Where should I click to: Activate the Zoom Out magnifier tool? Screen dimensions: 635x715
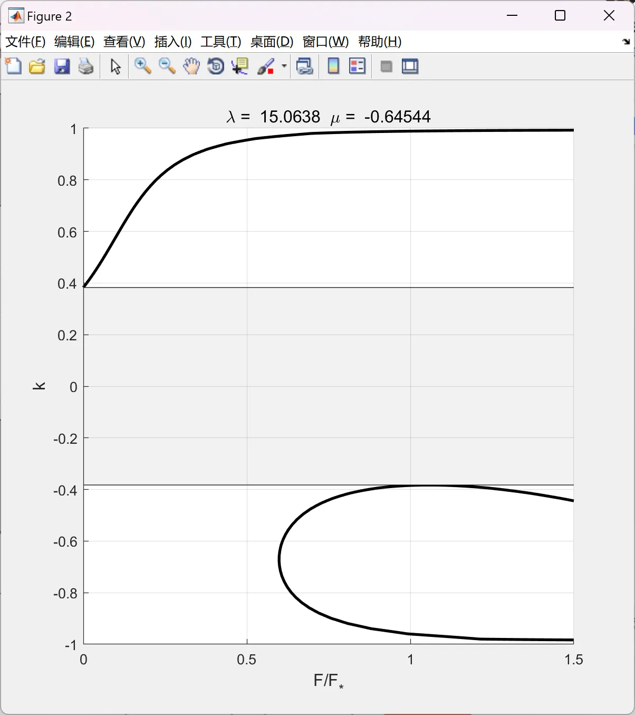pos(167,66)
